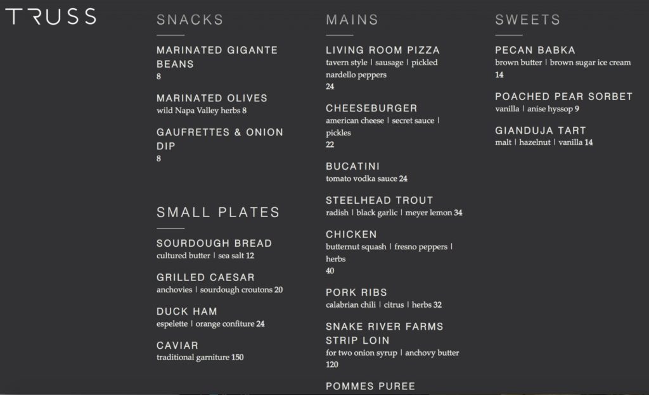The width and height of the screenshot is (649, 395).
Task: Click the SMALL PLATES heading
Action: 218,212
